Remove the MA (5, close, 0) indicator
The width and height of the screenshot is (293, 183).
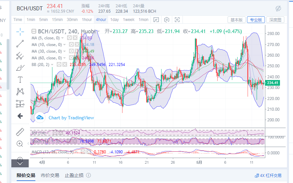click(x=75, y=38)
